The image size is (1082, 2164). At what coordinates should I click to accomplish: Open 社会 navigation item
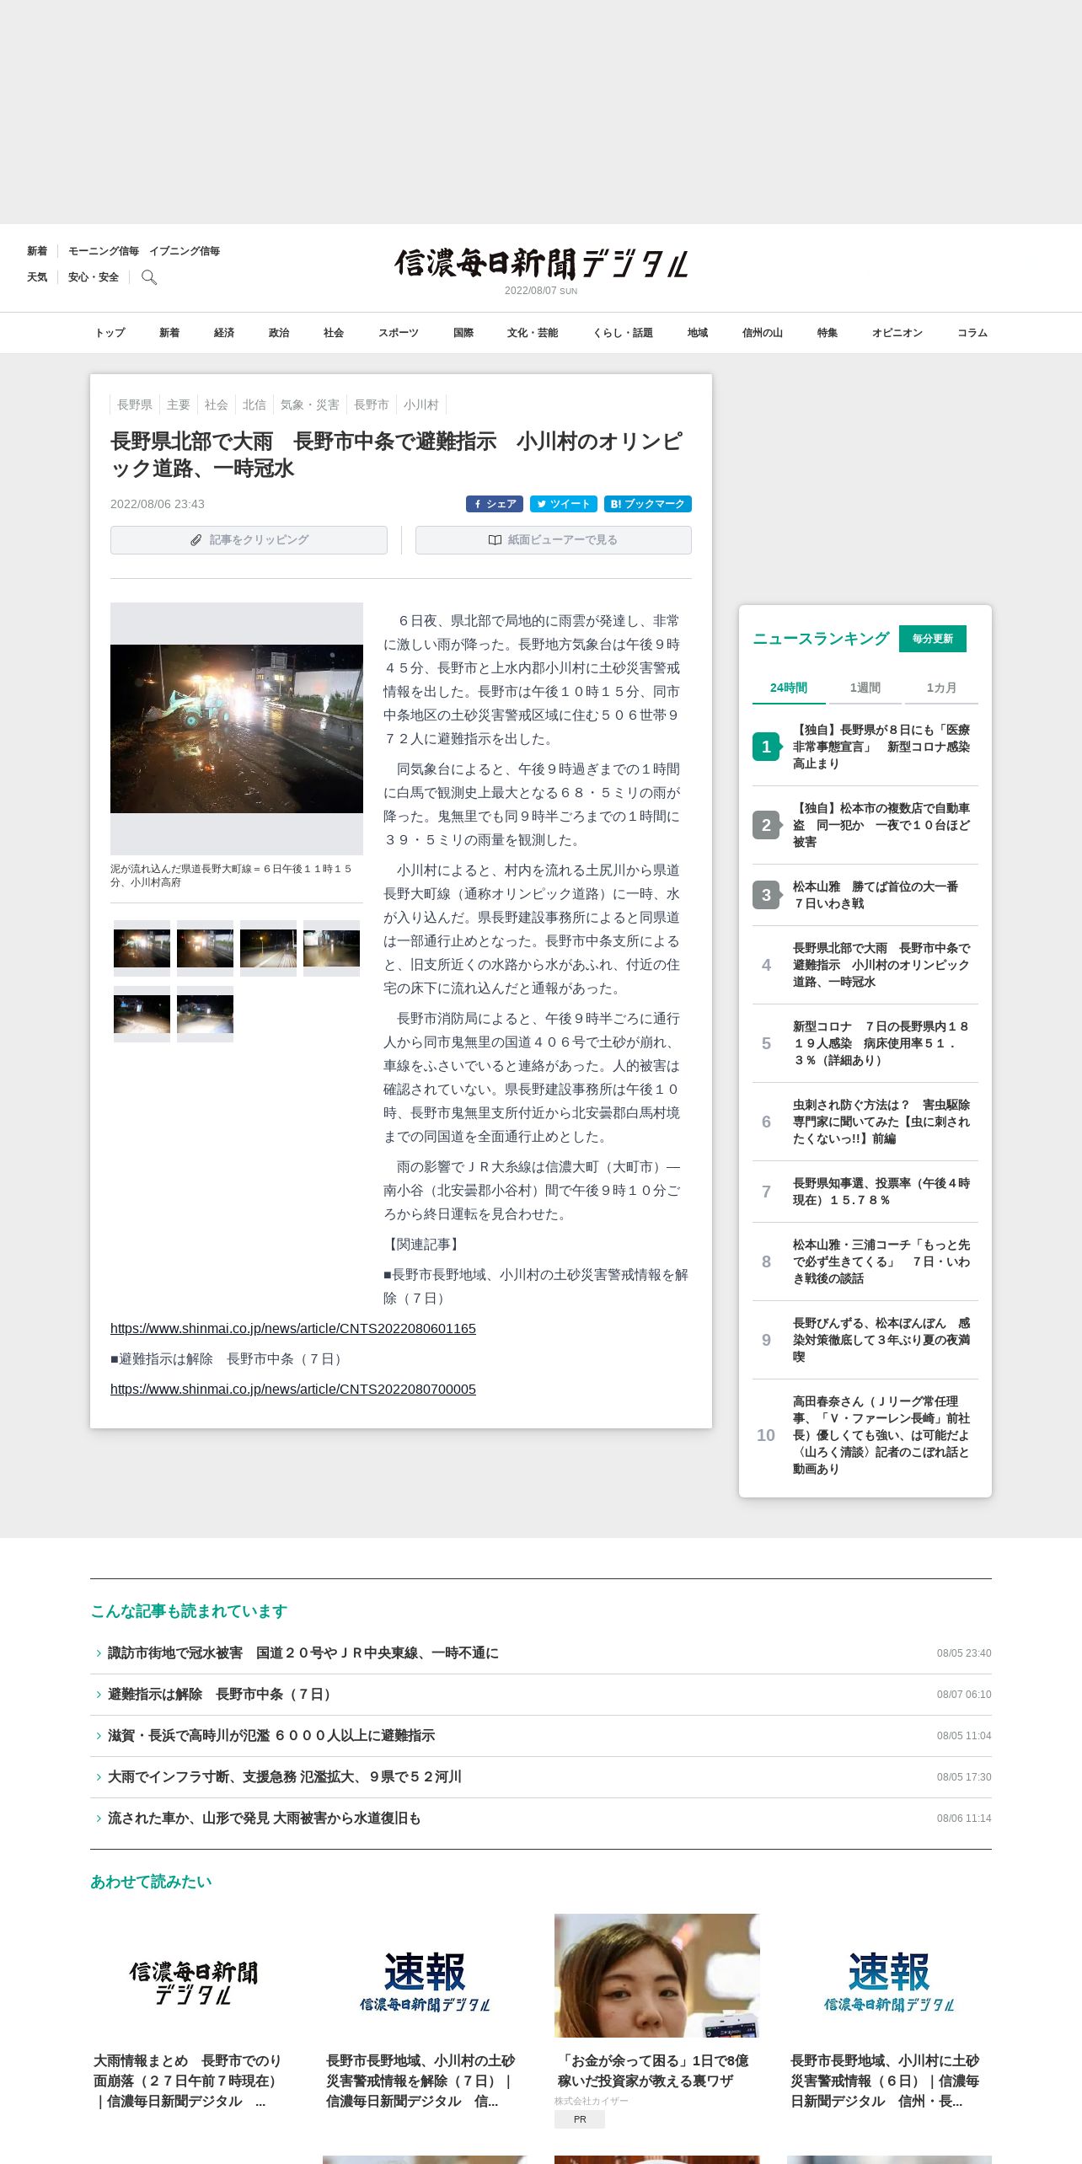tap(334, 333)
